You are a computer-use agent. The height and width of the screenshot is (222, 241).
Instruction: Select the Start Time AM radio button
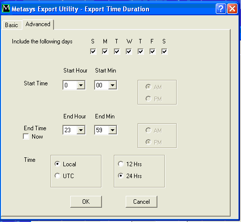click(x=148, y=87)
